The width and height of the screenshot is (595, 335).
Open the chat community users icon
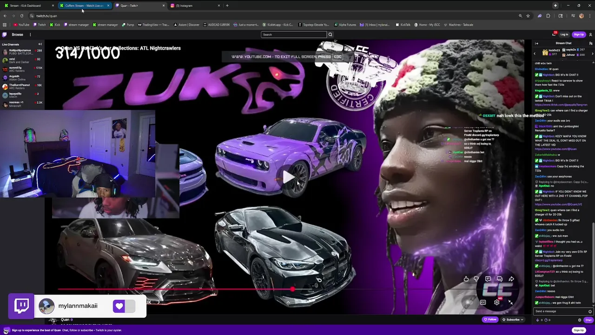point(590,43)
